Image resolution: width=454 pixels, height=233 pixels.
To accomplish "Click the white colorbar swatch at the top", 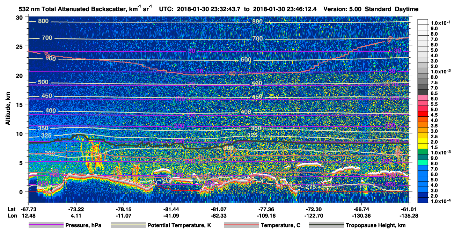I will pos(423,22).
